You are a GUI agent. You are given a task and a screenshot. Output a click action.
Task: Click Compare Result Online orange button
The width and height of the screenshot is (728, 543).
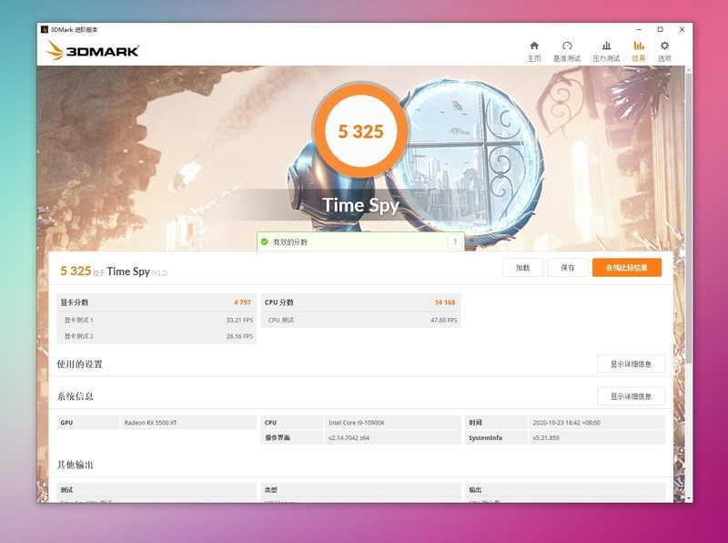627,268
